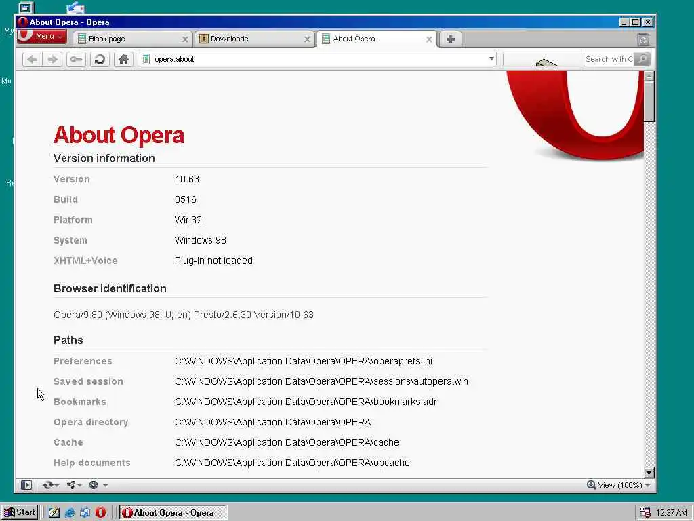Screen dimensions: 694x521
Task: Reload the page
Action: (100, 60)
